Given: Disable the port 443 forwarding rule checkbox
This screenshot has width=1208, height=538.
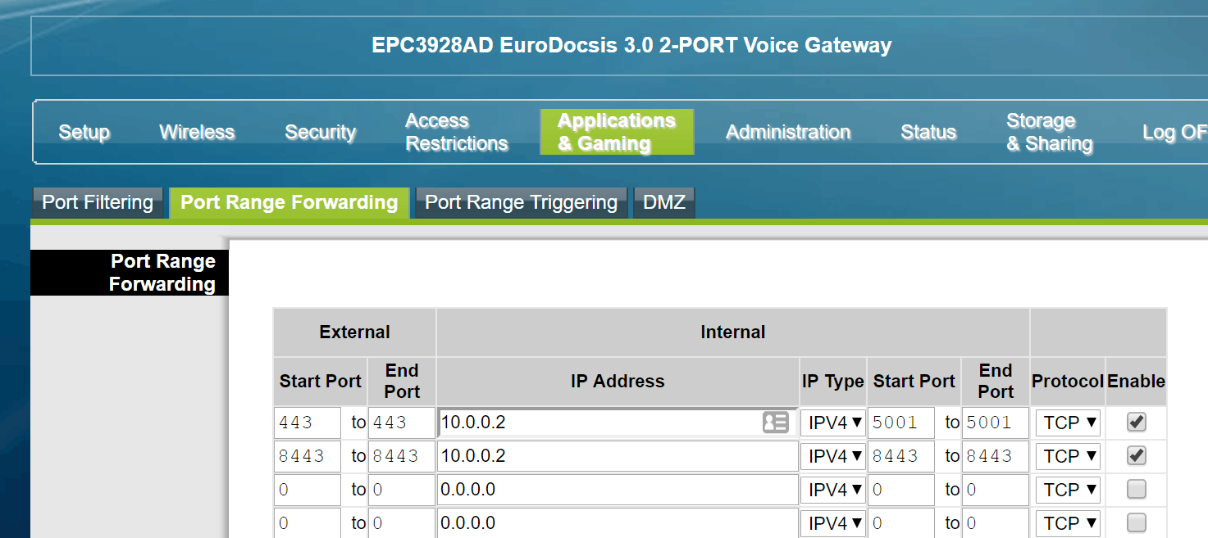Looking at the screenshot, I should tap(1136, 423).
